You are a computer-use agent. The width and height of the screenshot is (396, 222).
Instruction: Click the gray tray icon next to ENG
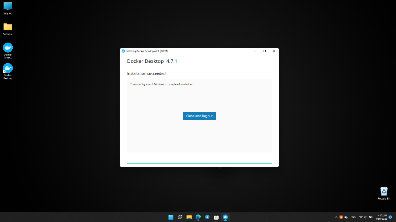coord(346,217)
